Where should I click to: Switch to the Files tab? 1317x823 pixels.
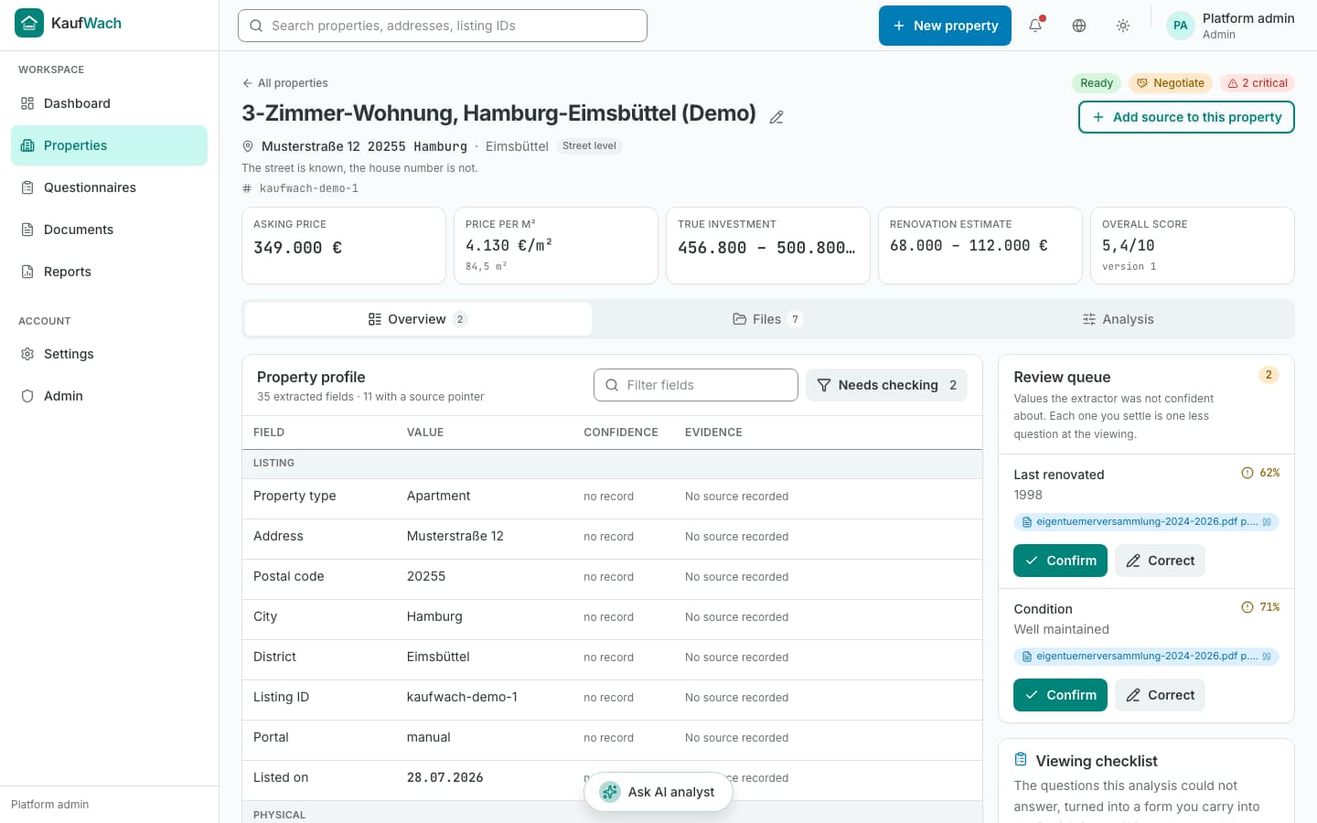coord(767,319)
